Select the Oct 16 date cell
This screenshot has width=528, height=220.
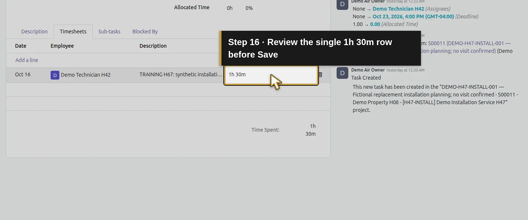pyautogui.click(x=23, y=74)
